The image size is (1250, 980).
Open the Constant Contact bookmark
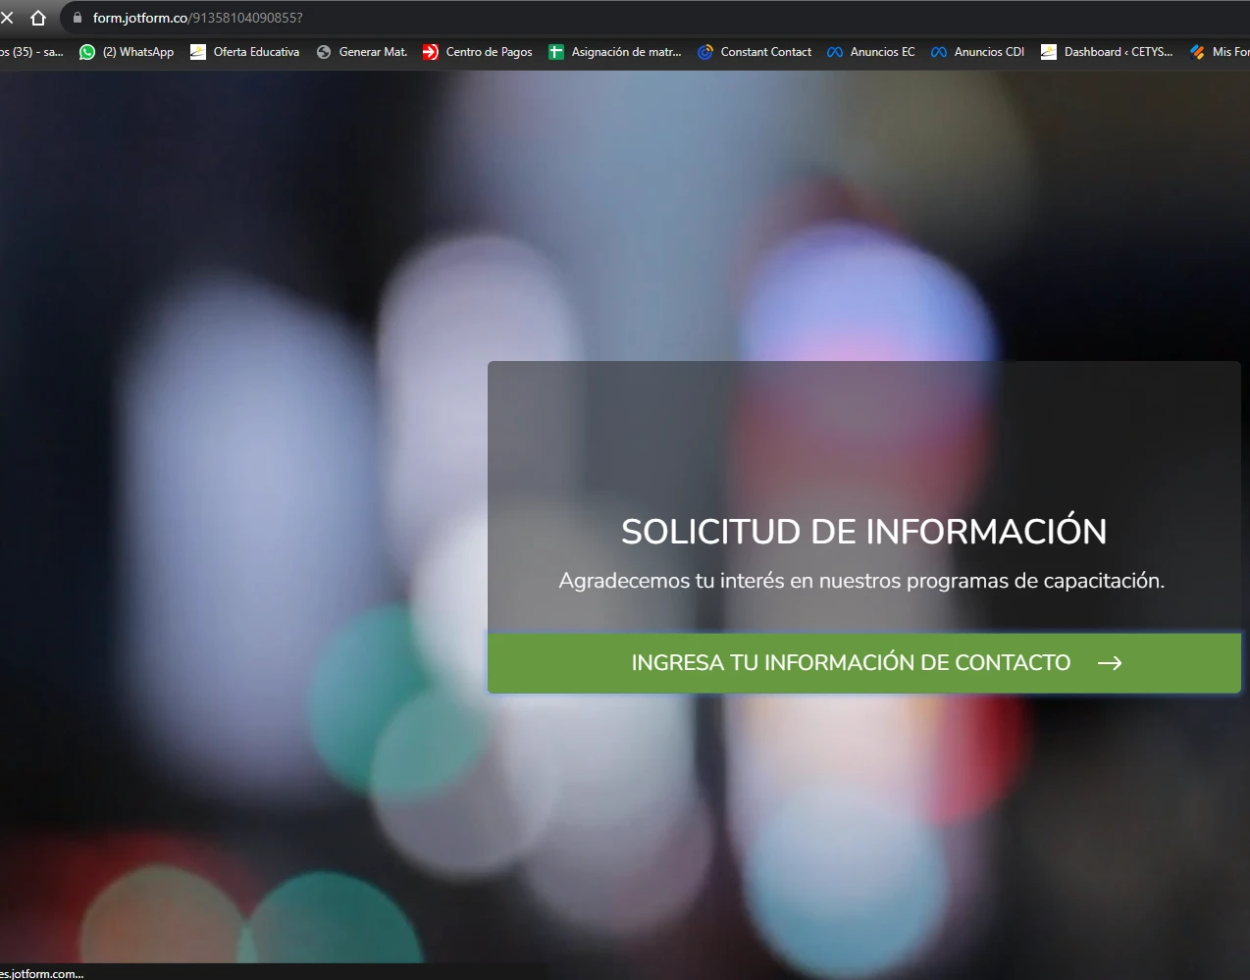coord(755,52)
